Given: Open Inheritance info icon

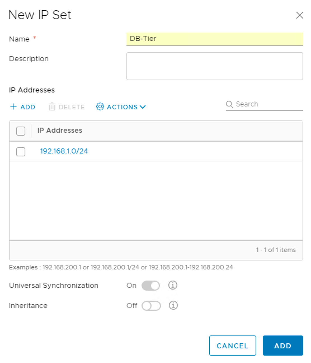Looking at the screenshot, I should coord(173,305).
